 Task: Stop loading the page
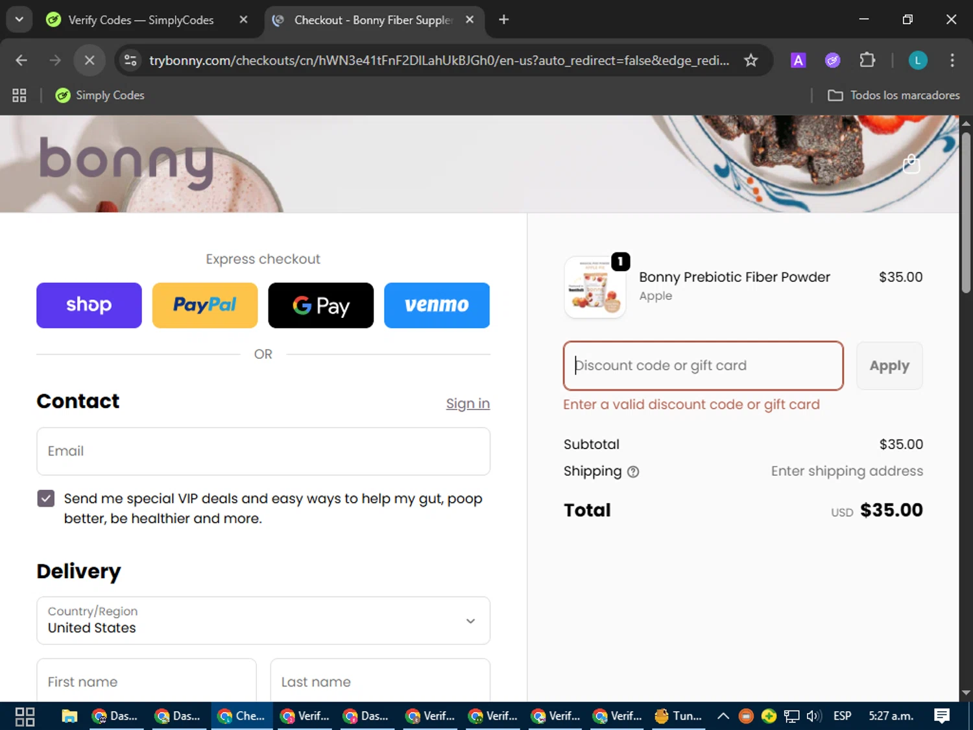point(90,60)
